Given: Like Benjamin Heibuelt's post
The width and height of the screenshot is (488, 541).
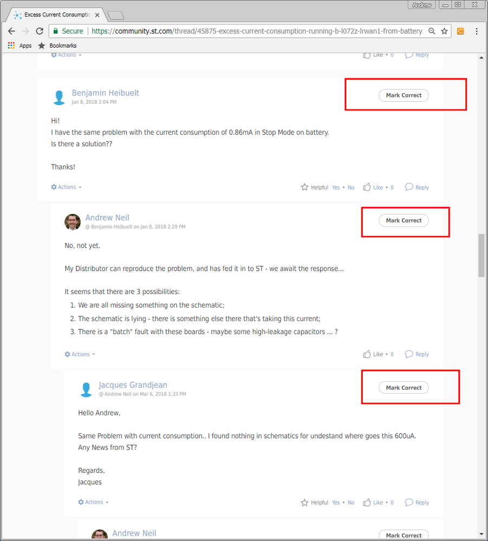Looking at the screenshot, I should 373,187.
